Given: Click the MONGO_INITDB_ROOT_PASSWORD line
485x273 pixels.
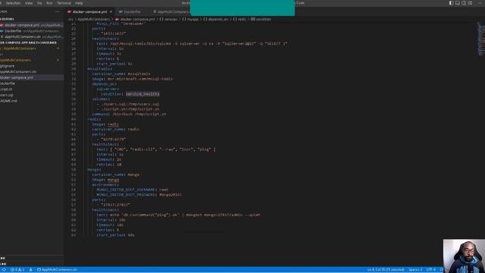Looking at the screenshot, I should (139, 195).
